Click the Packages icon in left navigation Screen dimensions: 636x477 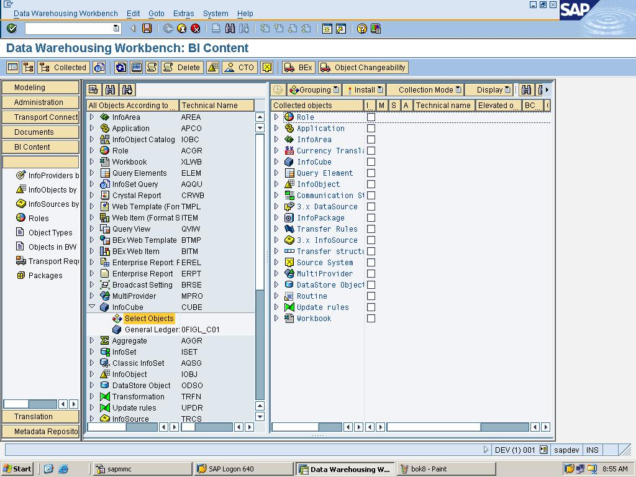(20, 275)
